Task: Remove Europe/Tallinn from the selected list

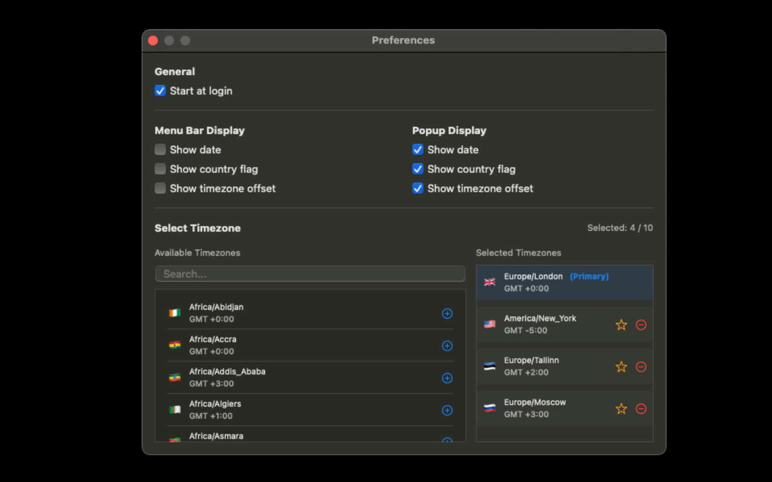Action: click(x=641, y=366)
